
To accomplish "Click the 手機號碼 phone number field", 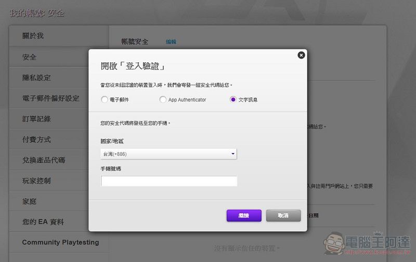I will tap(168, 181).
